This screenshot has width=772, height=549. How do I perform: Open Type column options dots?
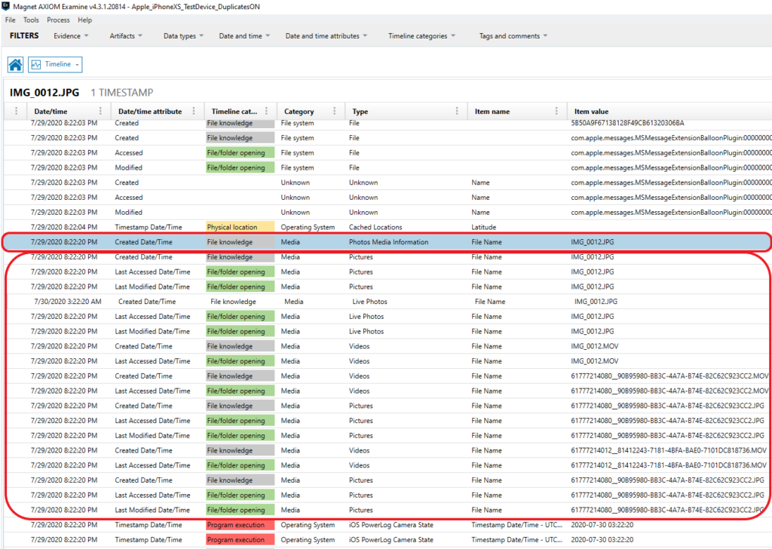(x=456, y=111)
